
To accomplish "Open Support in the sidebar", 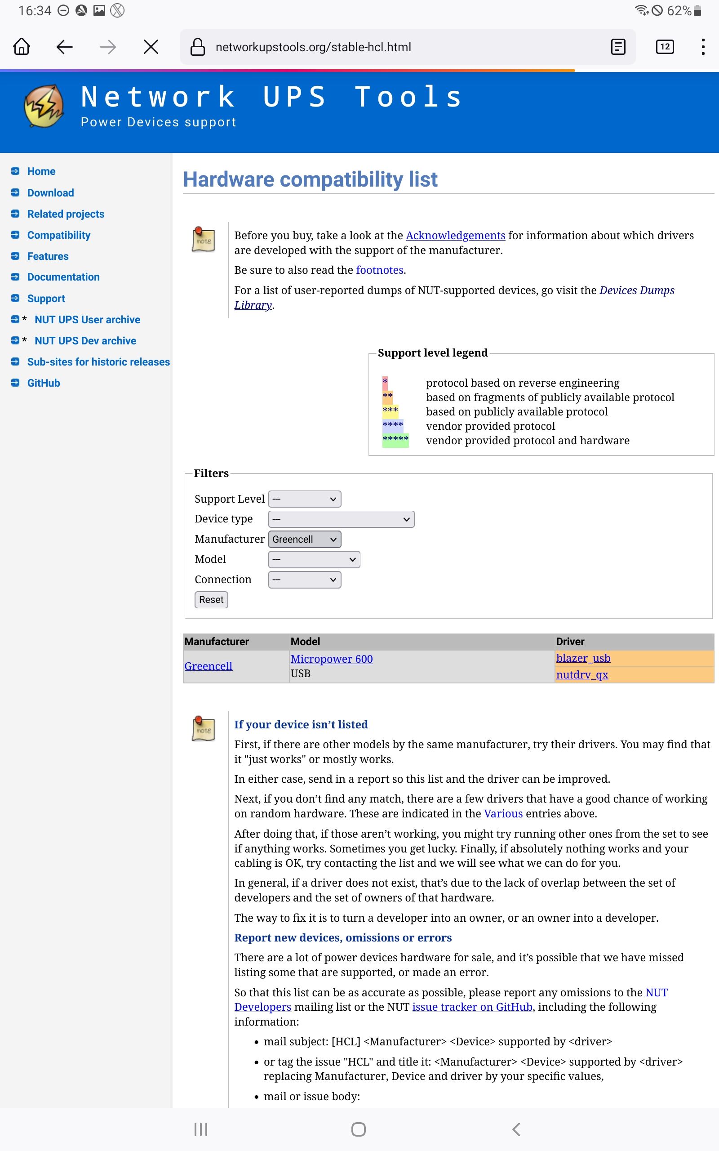I will point(46,299).
